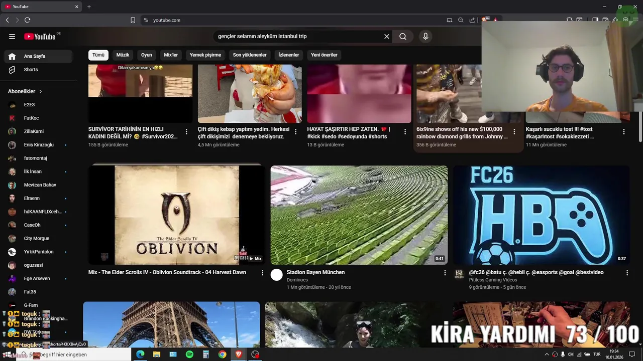The width and height of the screenshot is (643, 361).
Task: Open Shorts from the sidebar
Action: coord(38,70)
